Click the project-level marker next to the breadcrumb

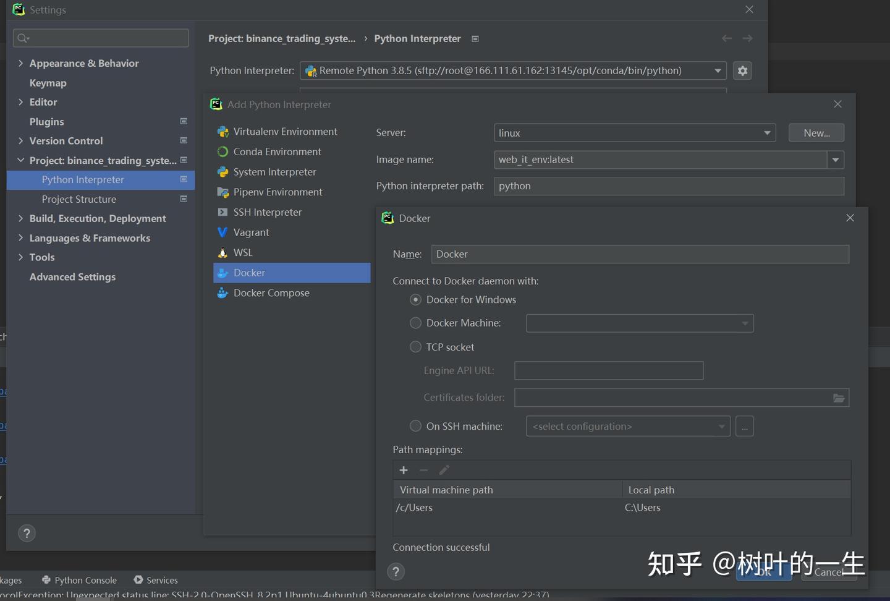475,39
